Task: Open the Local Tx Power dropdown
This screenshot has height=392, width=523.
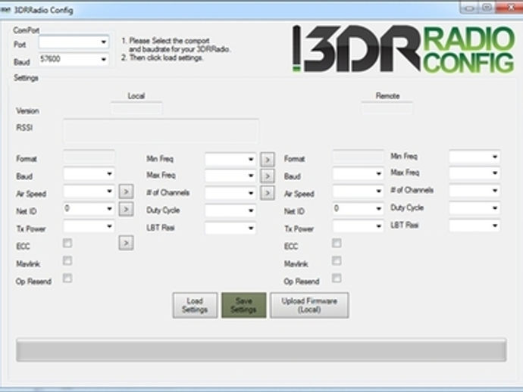Action: pos(89,226)
